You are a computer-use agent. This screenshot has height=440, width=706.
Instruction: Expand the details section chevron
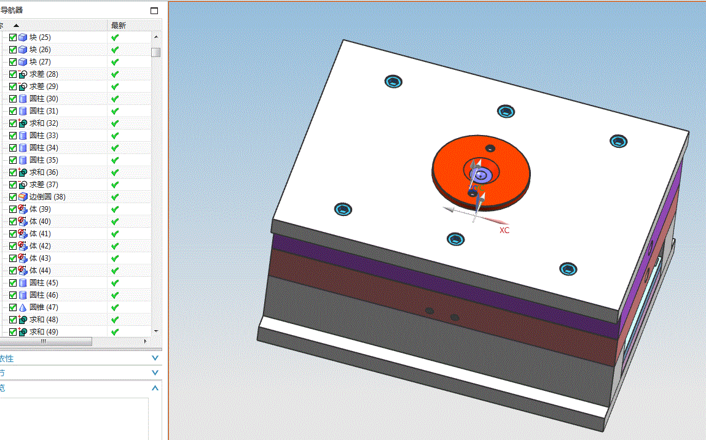pyautogui.click(x=155, y=372)
